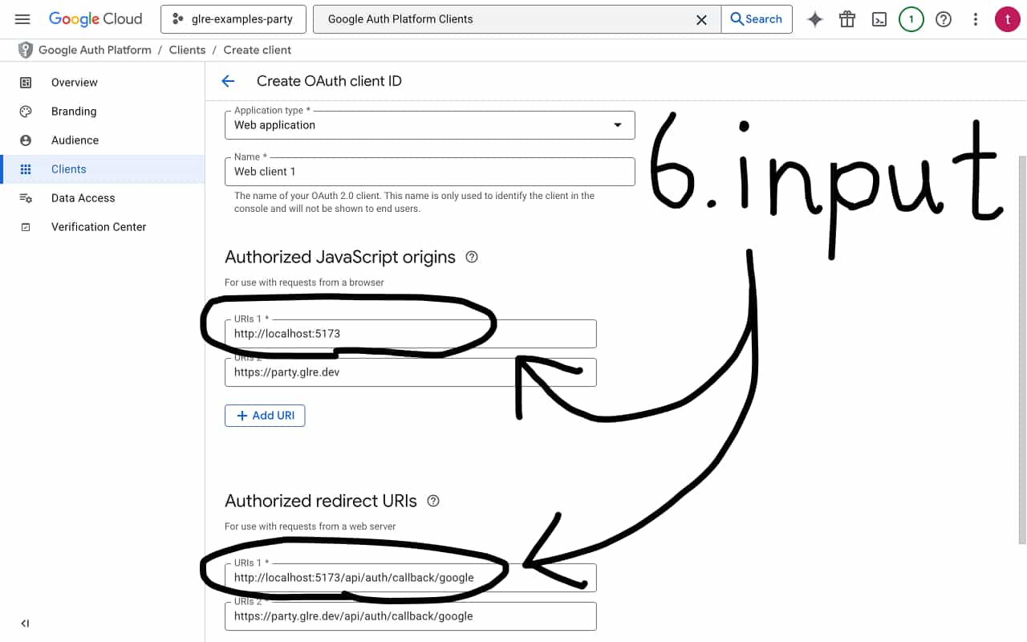Collapse the left sidebar panel

[25, 624]
